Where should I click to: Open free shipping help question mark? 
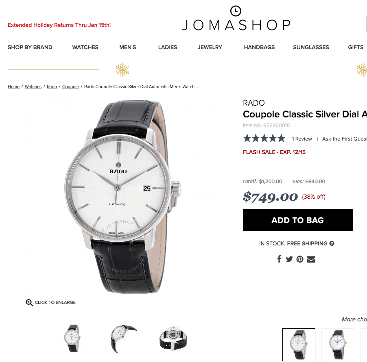tap(332, 243)
